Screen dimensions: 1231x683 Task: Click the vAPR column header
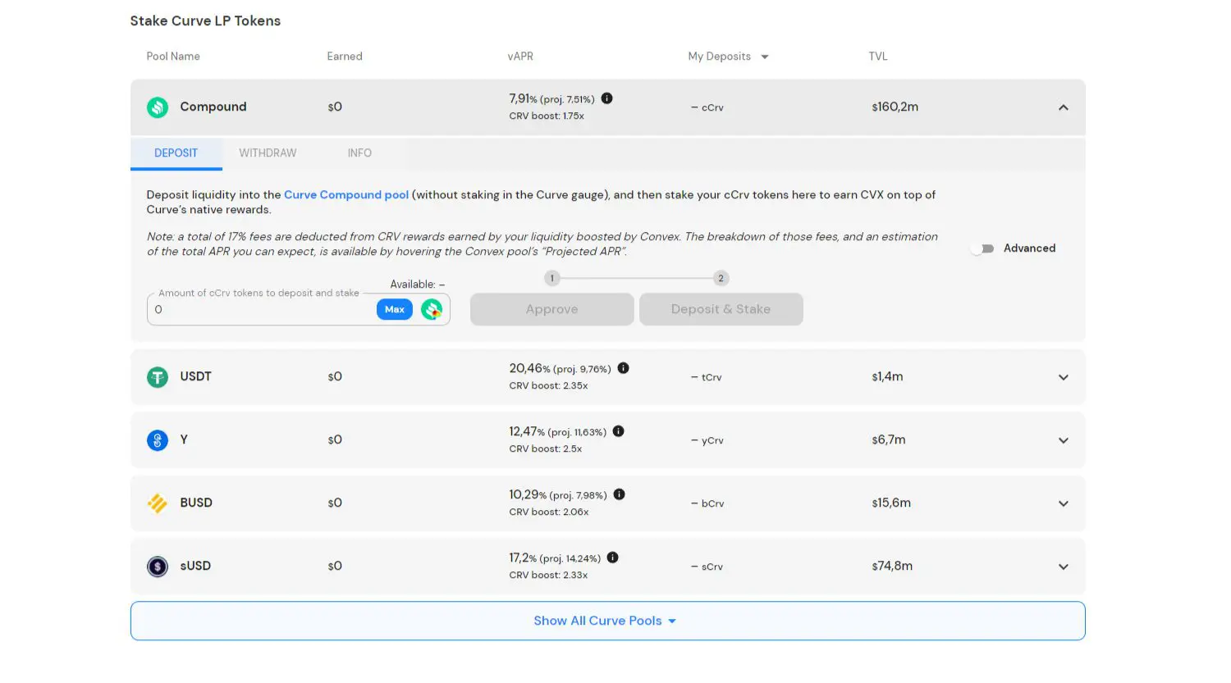tap(520, 57)
